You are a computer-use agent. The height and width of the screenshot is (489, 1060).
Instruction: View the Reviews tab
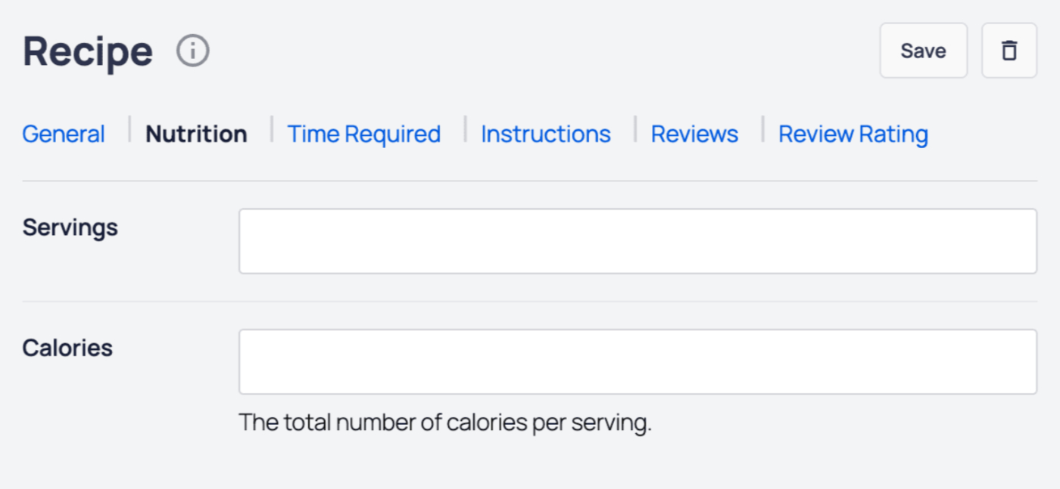click(x=694, y=133)
